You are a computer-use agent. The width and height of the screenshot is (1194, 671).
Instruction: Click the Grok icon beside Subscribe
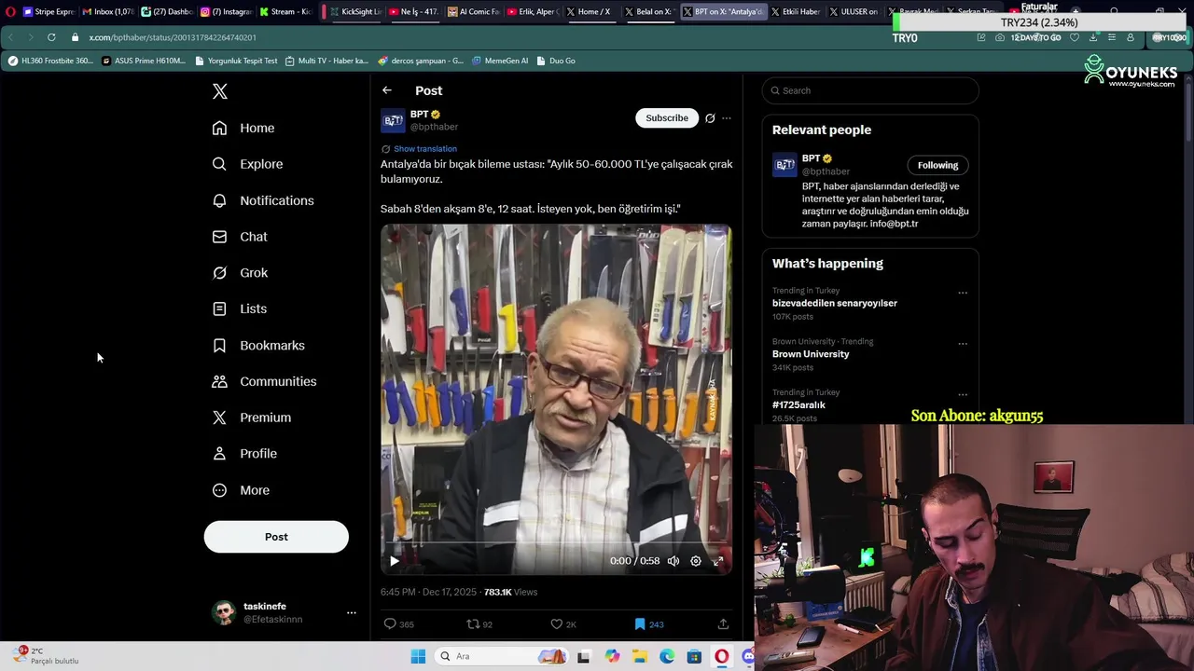(x=710, y=118)
